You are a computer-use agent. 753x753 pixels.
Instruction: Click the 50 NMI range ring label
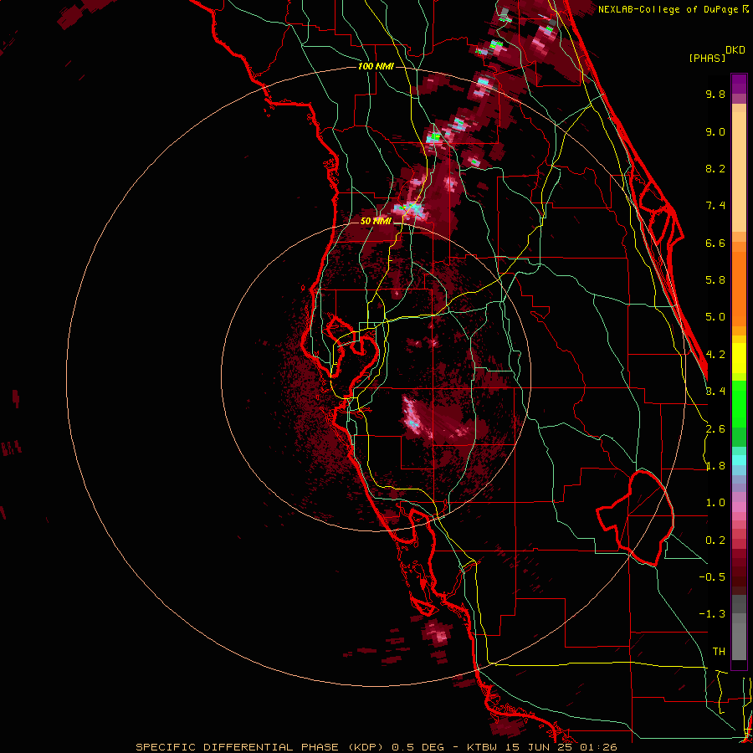pyautogui.click(x=376, y=221)
